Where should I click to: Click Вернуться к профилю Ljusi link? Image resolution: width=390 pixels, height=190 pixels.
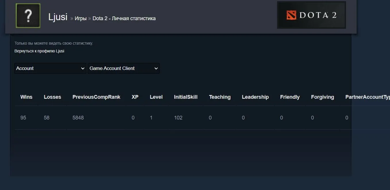coord(39,51)
